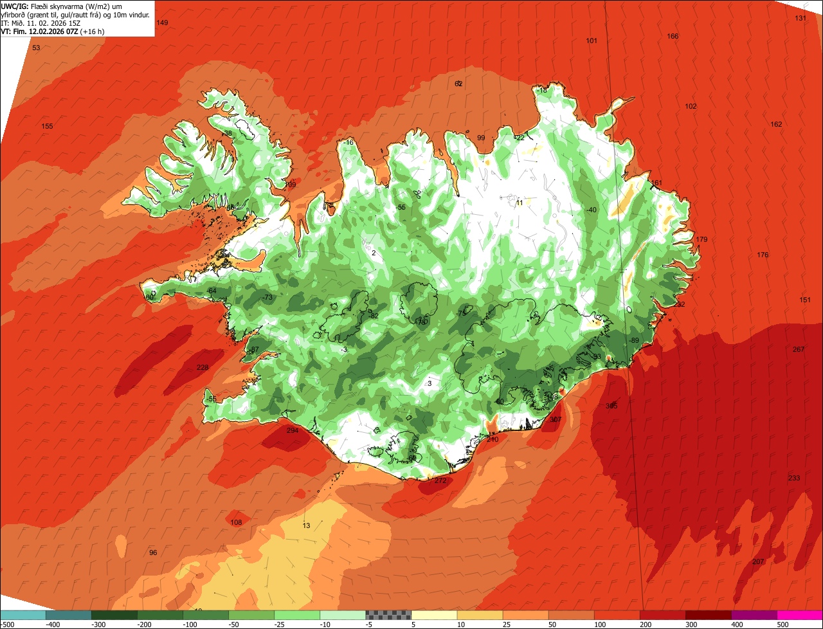The image size is (823, 629).
Task: Pick the pale yellow legend swatch between 5 and 10
Action: click(x=434, y=615)
